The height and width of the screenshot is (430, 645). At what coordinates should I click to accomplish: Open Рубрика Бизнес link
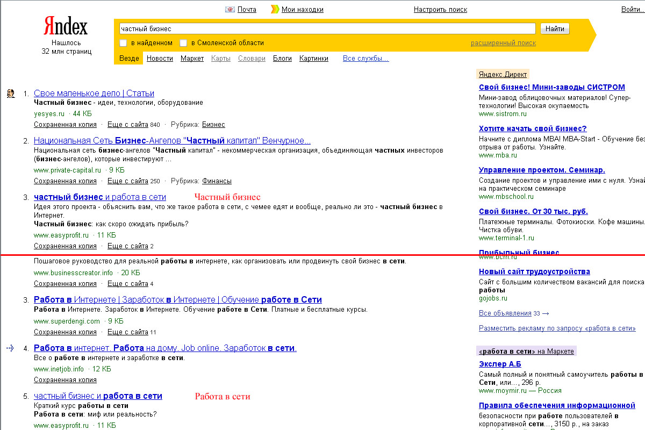pos(213,124)
